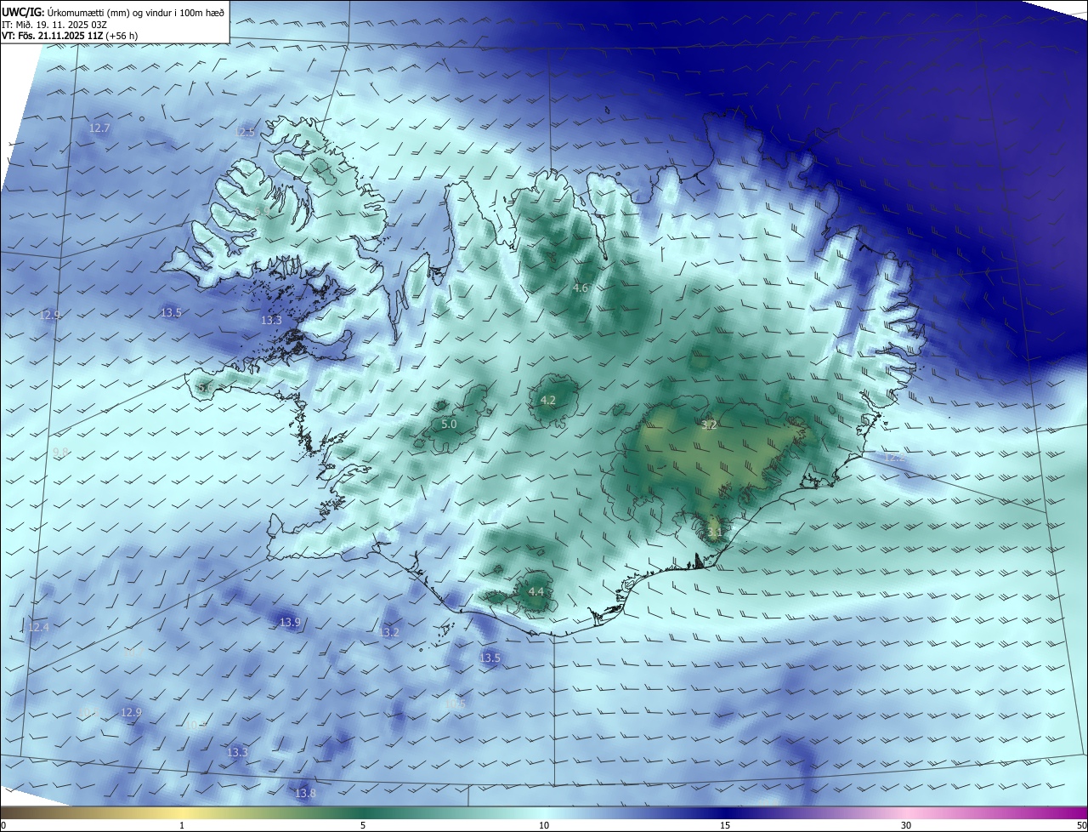Click the 9.8 value west of Faxaflói
The image size is (1088, 832).
tap(60, 452)
